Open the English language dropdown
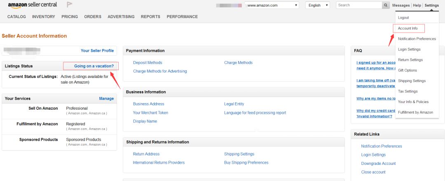The image size is (445, 181). click(x=317, y=5)
